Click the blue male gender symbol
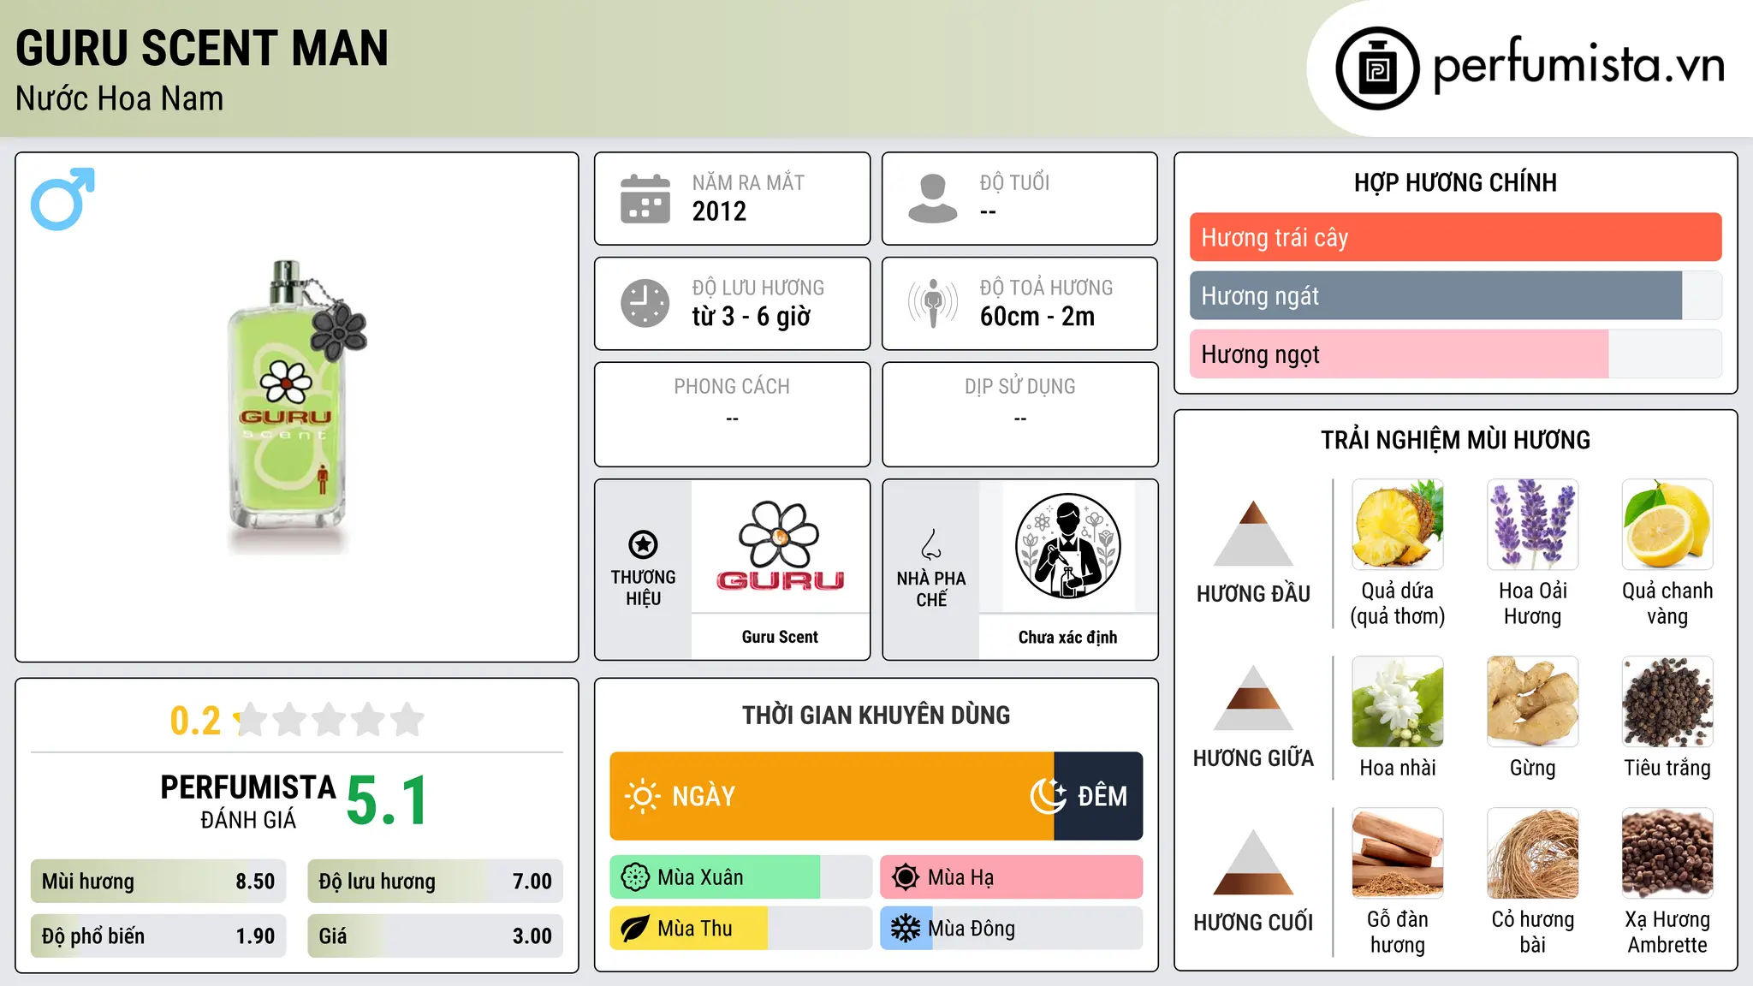The height and width of the screenshot is (986, 1753). [62, 199]
